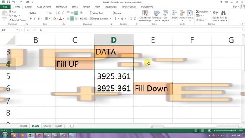Toggle Underline formatting
Image resolution: width=245 pixels, height=138 pixels.
(x=39, y=19)
